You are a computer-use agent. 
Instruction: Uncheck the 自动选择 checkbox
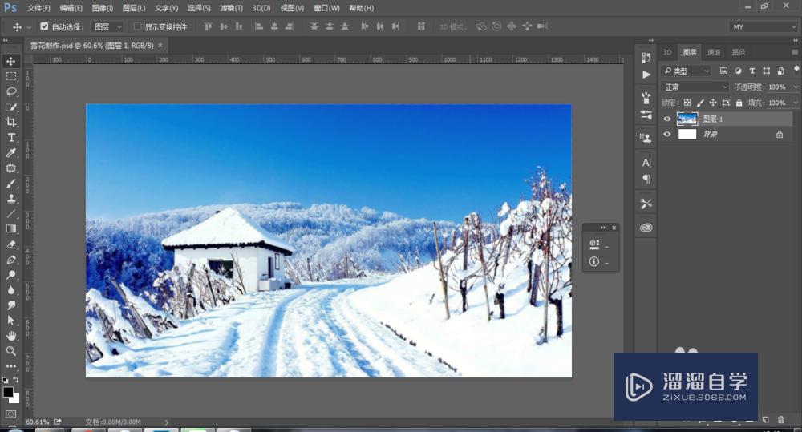pos(44,26)
